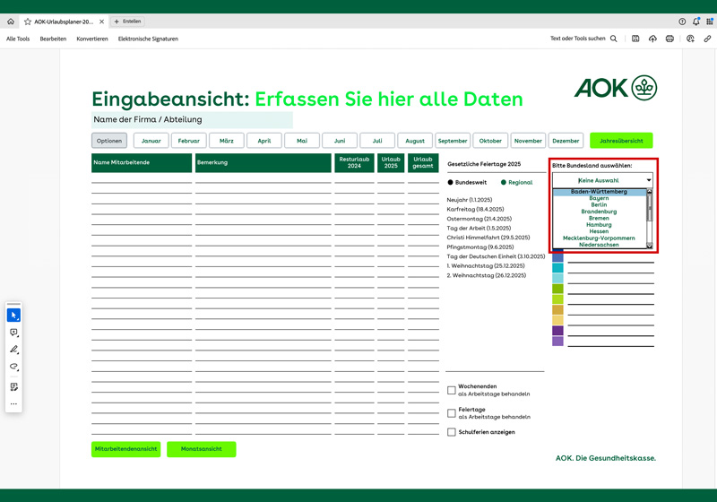Go to the November month tab
This screenshot has width=717, height=502.
528,141
